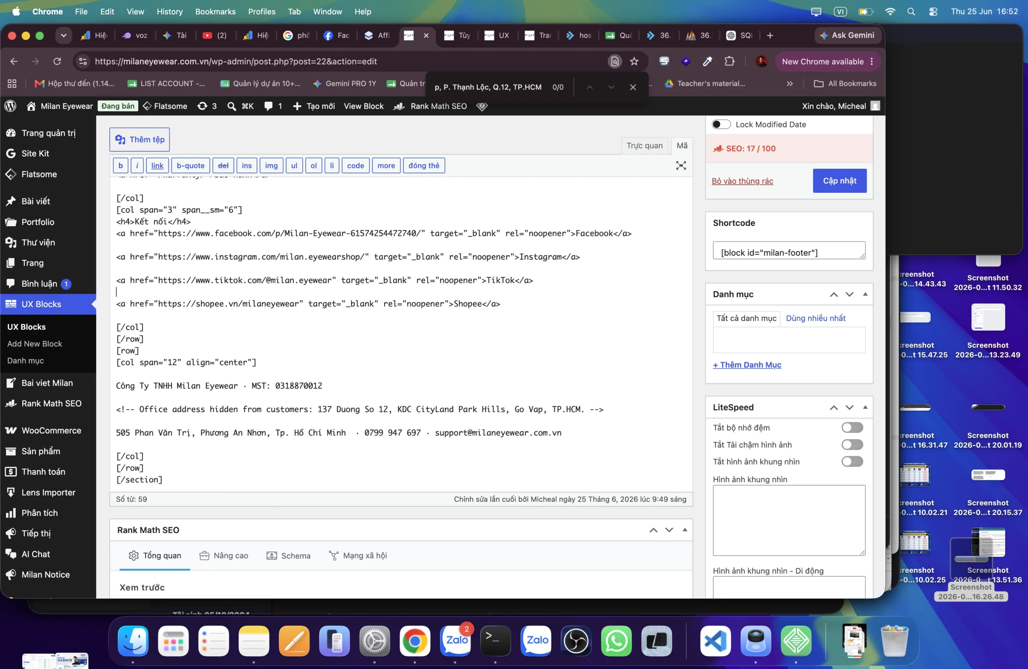Screen dimensions: 1028x669
Task: Close the find-in-page bar
Action: coord(633,87)
